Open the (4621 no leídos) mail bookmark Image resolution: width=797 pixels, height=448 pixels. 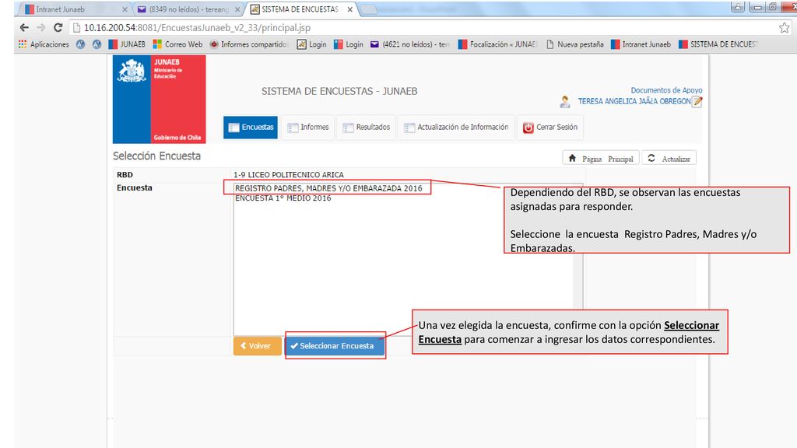point(410,44)
